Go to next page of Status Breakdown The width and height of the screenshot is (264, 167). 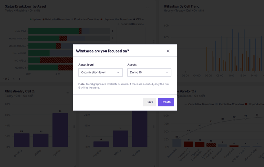pos(20,79)
